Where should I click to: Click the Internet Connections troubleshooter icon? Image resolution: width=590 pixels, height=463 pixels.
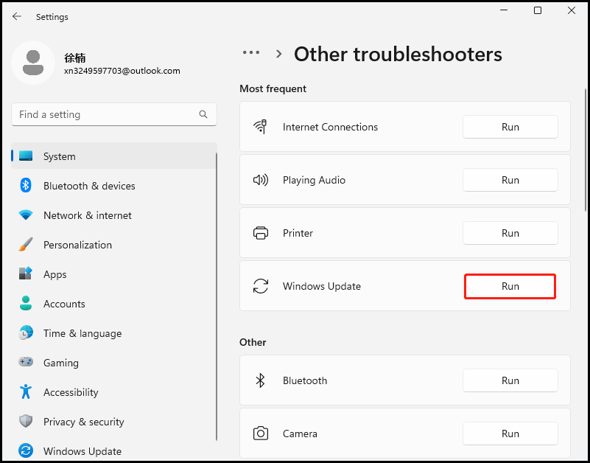261,127
